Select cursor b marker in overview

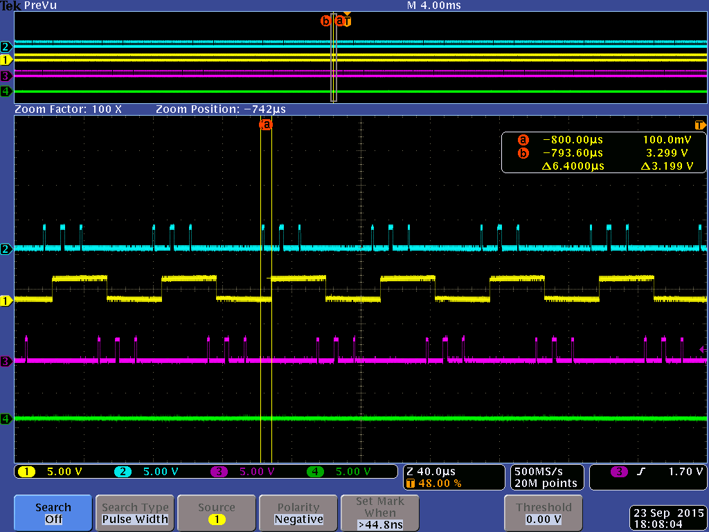(325, 21)
